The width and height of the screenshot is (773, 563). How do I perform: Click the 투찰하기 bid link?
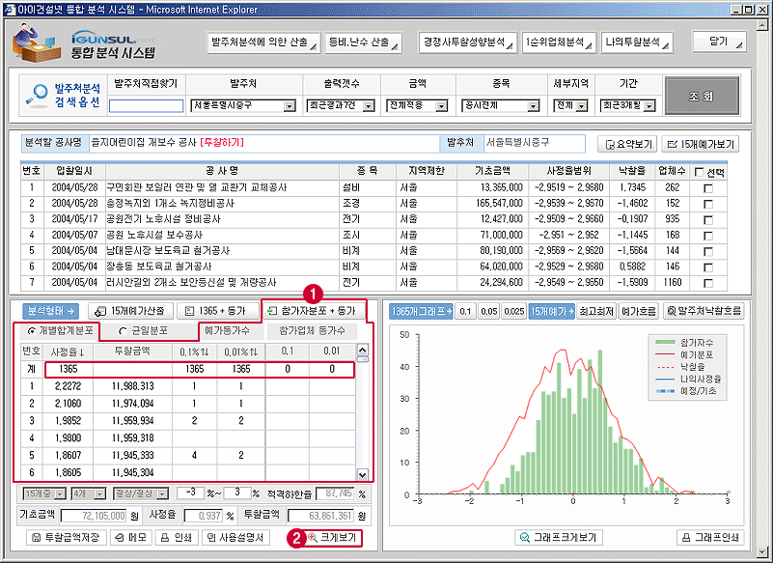point(222,143)
